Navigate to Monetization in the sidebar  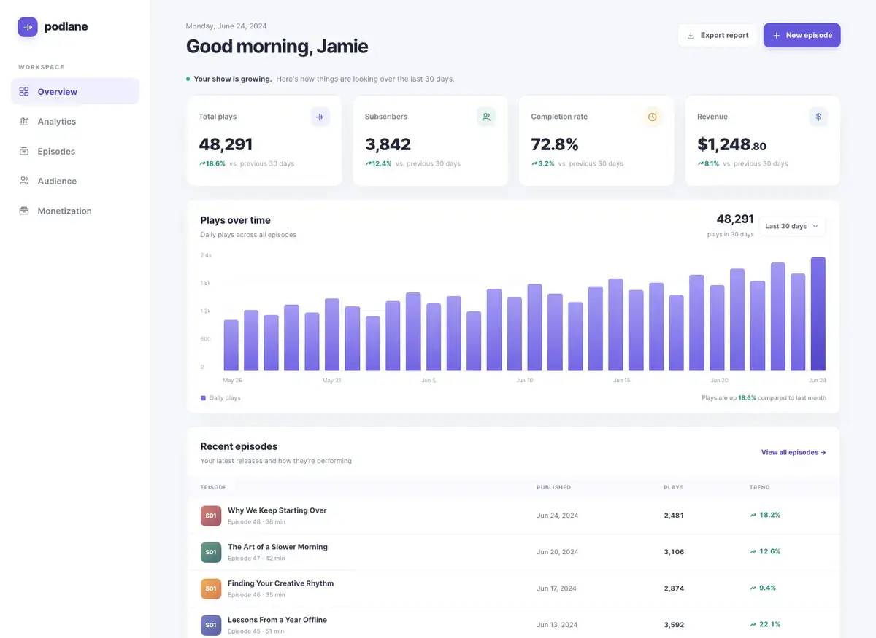(x=75, y=211)
